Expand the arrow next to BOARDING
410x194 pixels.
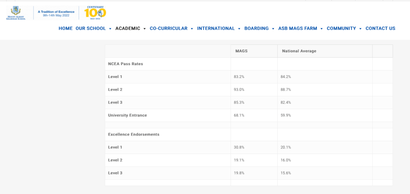[273, 29]
